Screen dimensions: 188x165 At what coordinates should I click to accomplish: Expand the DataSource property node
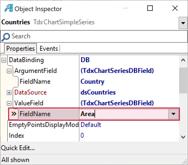click(x=9, y=93)
